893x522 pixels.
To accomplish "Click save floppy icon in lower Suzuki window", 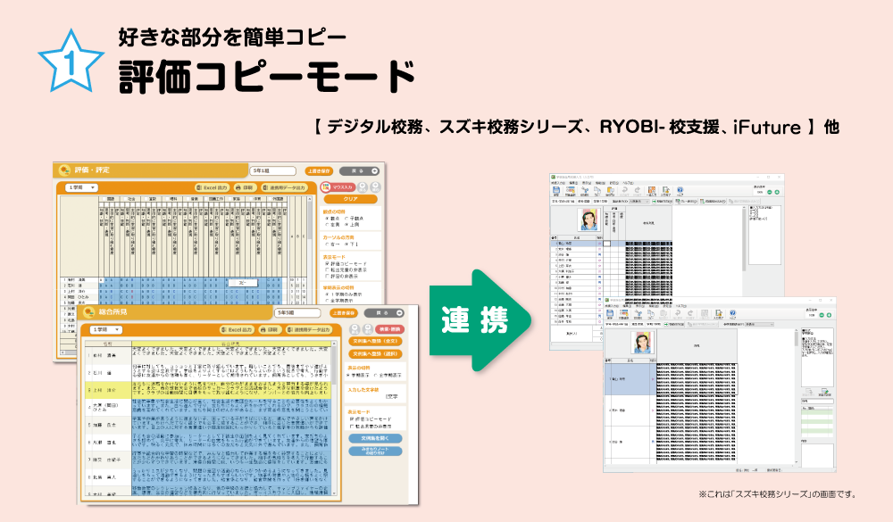I will 609,314.
